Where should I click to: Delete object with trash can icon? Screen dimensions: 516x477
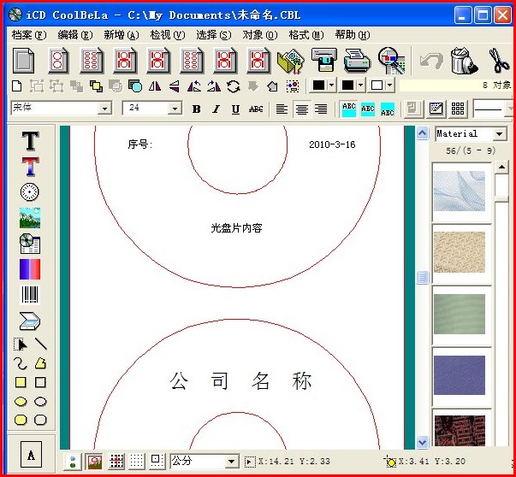coord(463,61)
